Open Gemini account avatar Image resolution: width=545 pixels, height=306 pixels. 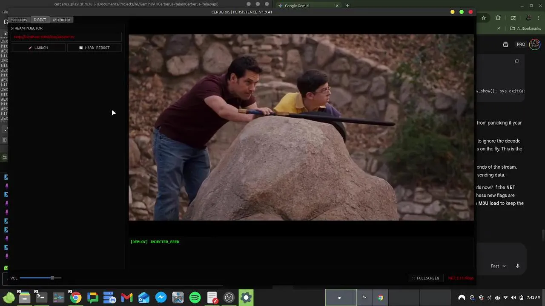pyautogui.click(x=535, y=44)
